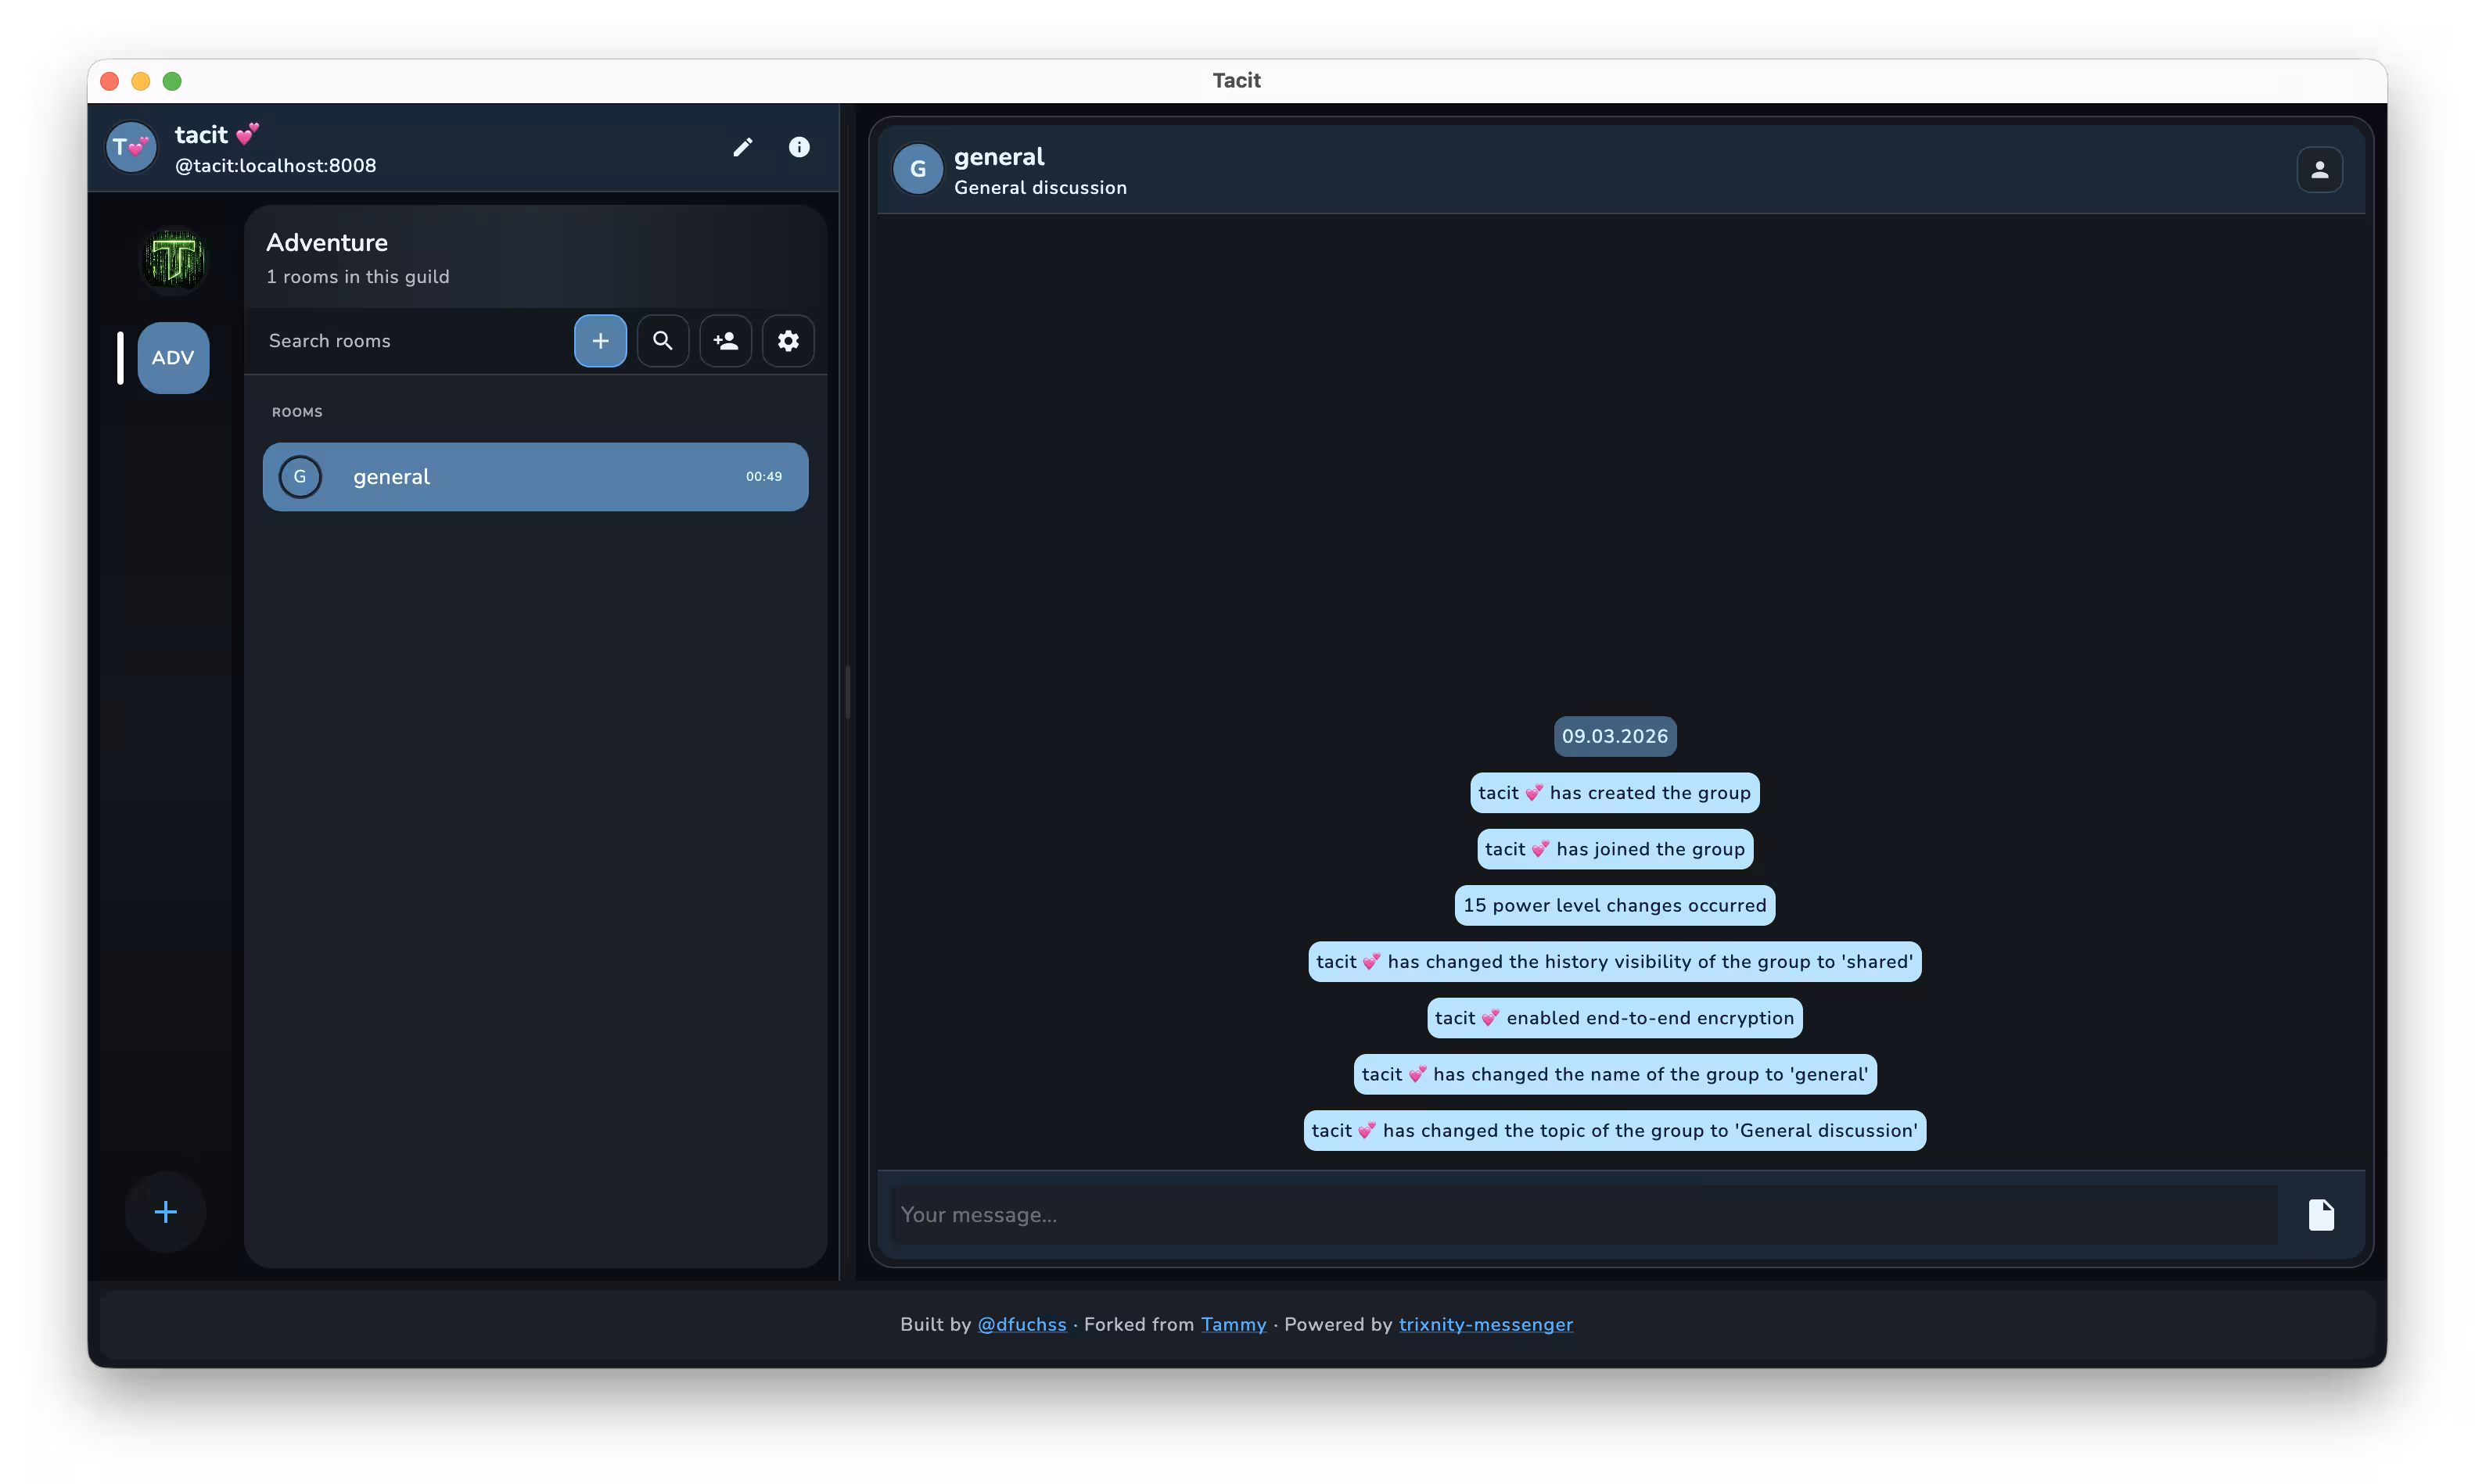Screen dimensions: 2475x1484
Task: Select the search rooms magnifier icon
Action: tap(663, 340)
